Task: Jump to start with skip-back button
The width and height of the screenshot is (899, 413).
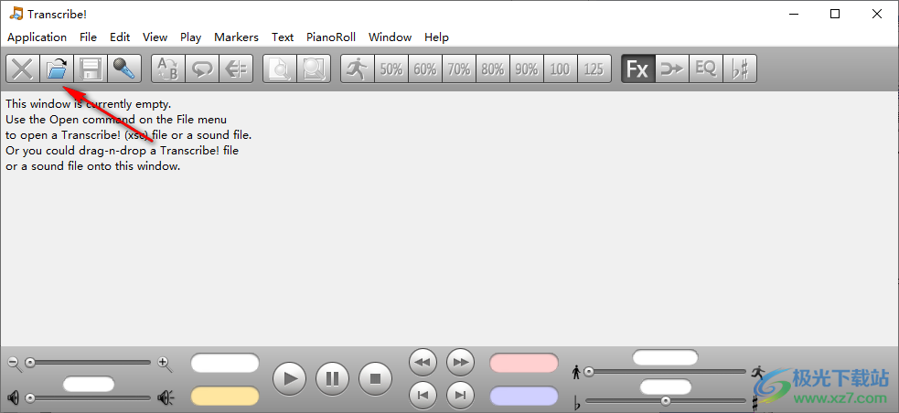Action: [423, 395]
